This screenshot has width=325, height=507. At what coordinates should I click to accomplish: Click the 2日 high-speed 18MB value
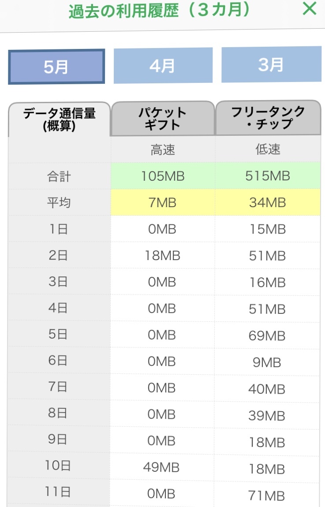(x=163, y=256)
